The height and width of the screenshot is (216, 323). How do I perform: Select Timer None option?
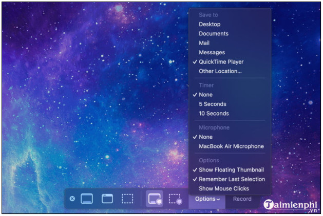[230, 95]
